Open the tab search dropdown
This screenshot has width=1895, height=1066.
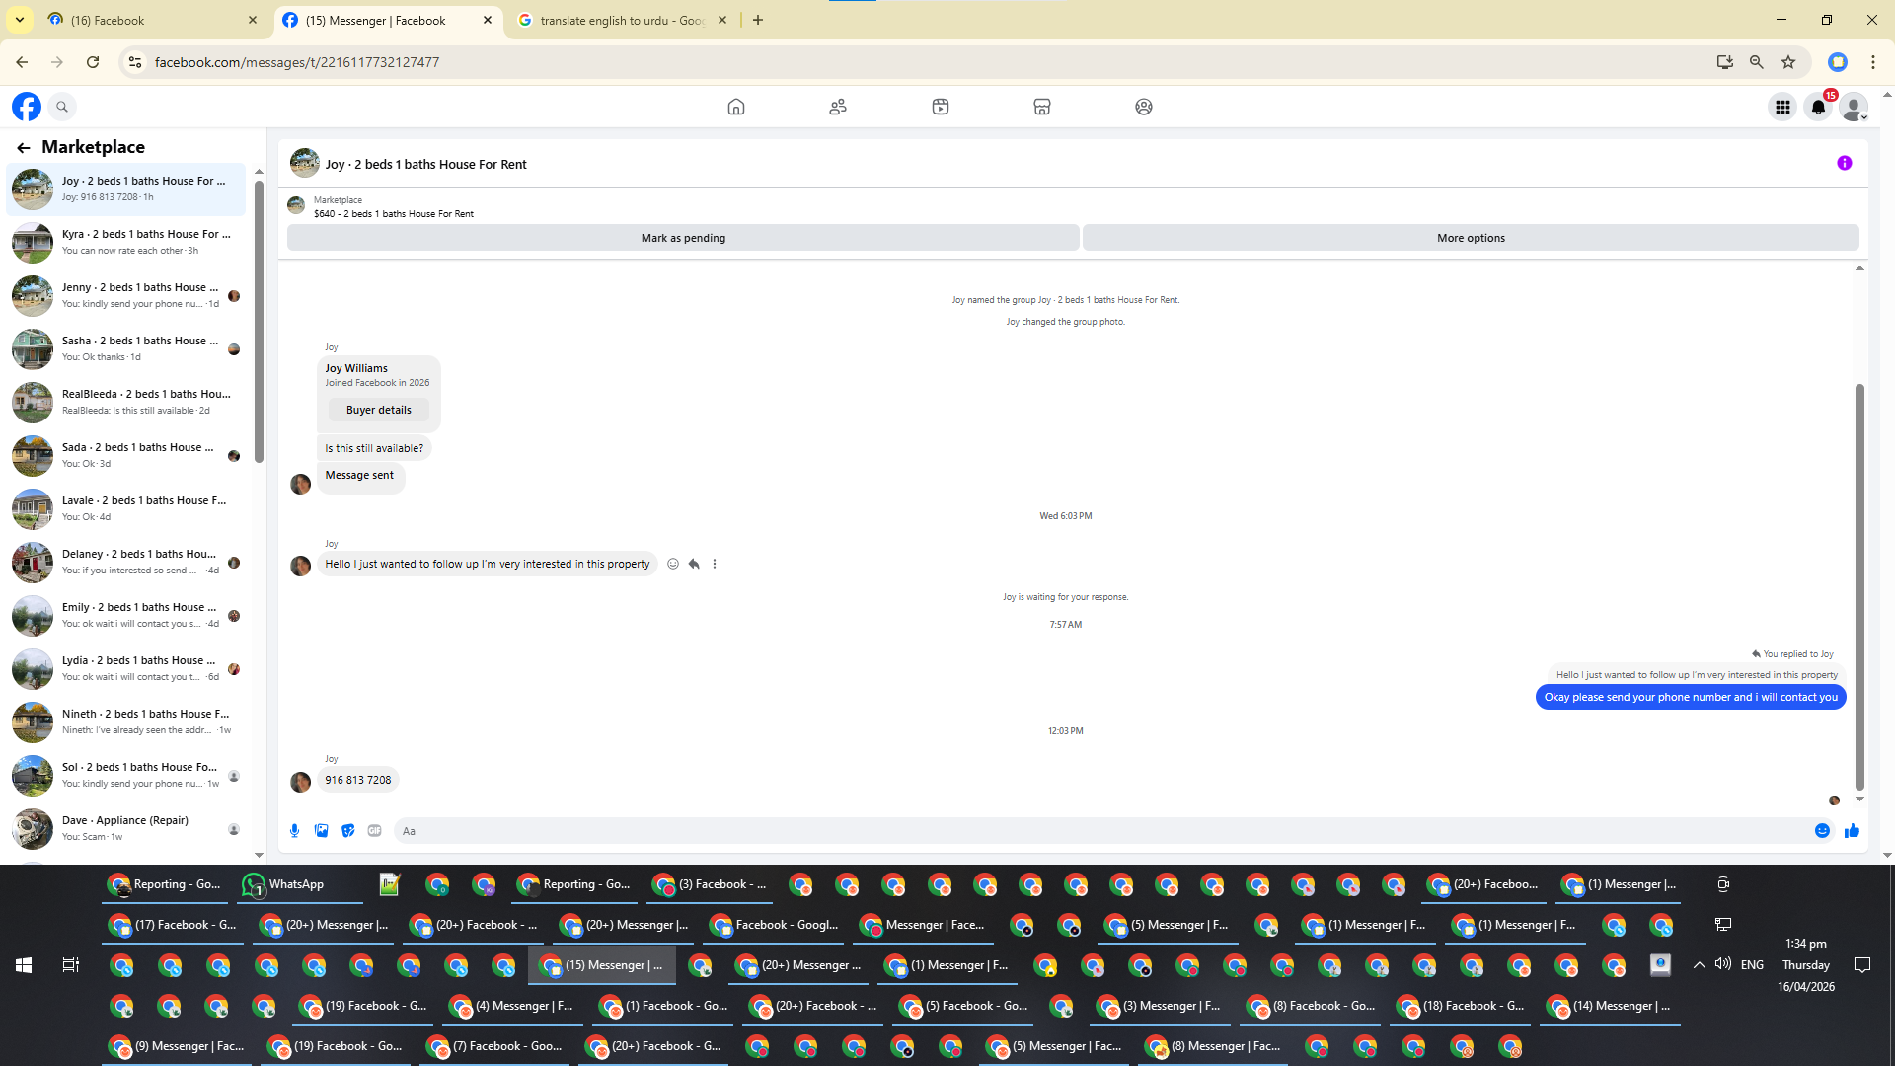(20, 21)
